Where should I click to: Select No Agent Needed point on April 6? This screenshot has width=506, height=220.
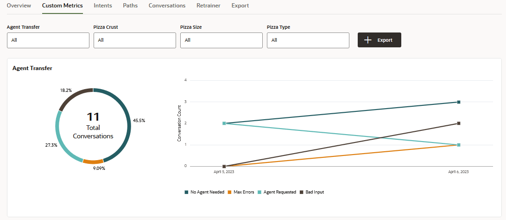(x=459, y=102)
